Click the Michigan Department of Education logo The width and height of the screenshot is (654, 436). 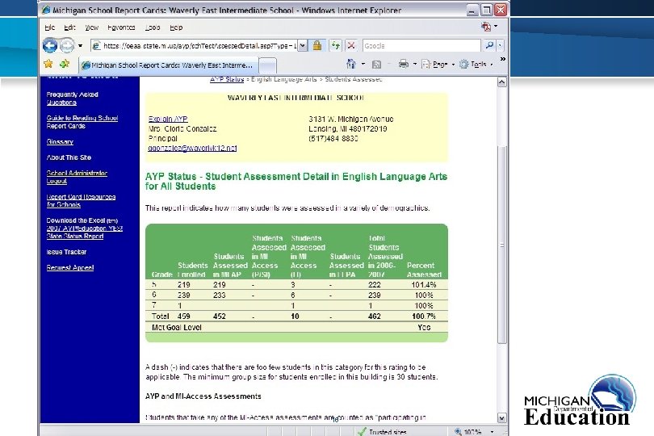point(580,400)
